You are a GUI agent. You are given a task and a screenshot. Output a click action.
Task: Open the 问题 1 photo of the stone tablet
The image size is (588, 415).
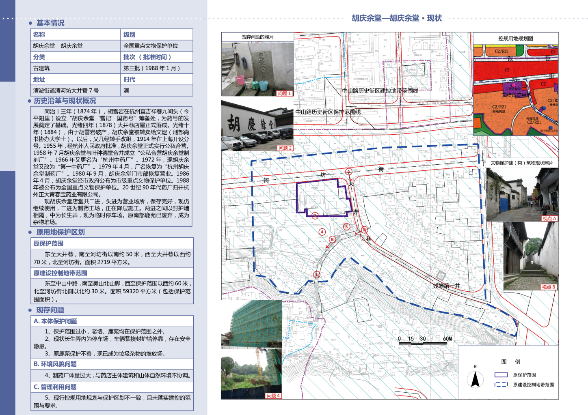point(257,69)
